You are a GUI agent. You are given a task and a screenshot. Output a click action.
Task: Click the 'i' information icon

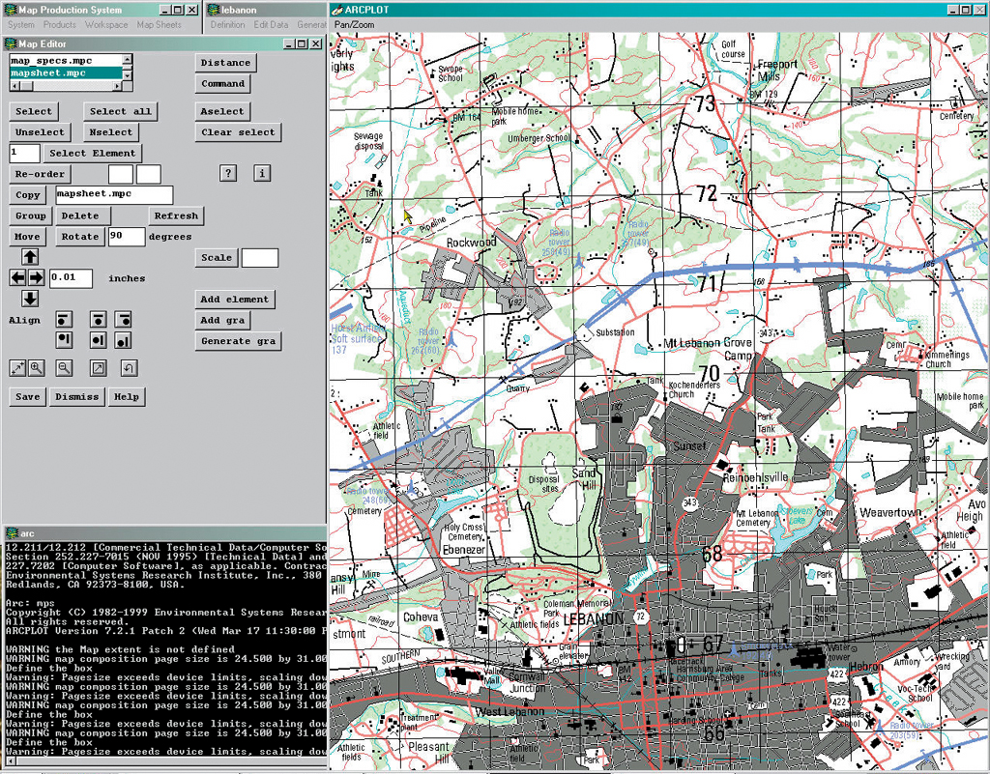[x=262, y=173]
